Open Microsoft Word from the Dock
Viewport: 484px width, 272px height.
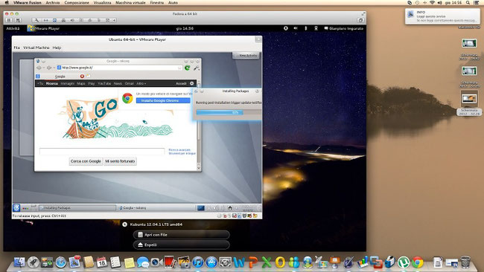[x=239, y=262]
